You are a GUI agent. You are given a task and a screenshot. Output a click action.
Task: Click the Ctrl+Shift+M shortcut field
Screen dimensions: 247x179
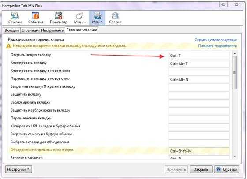pyautogui.click(x=199, y=151)
